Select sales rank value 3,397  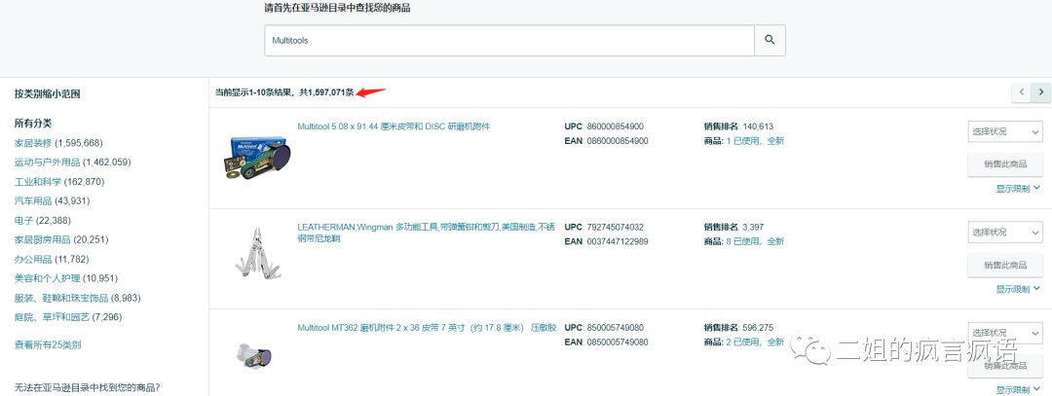[753, 227]
